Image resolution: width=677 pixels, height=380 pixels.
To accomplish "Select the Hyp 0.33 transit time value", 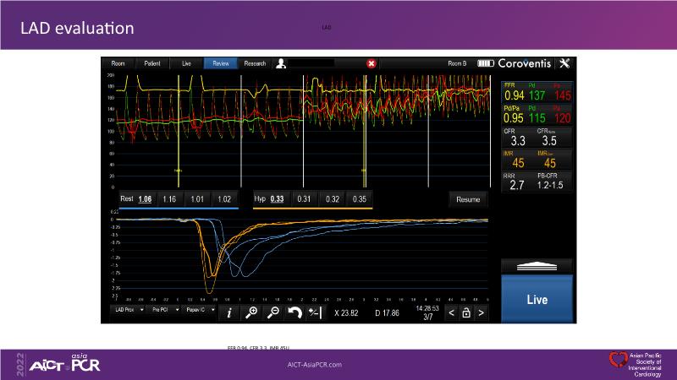I will click(x=277, y=199).
